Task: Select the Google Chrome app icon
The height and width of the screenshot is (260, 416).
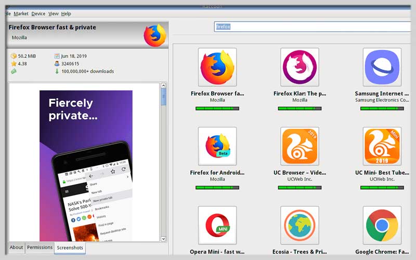Action: [x=382, y=225]
